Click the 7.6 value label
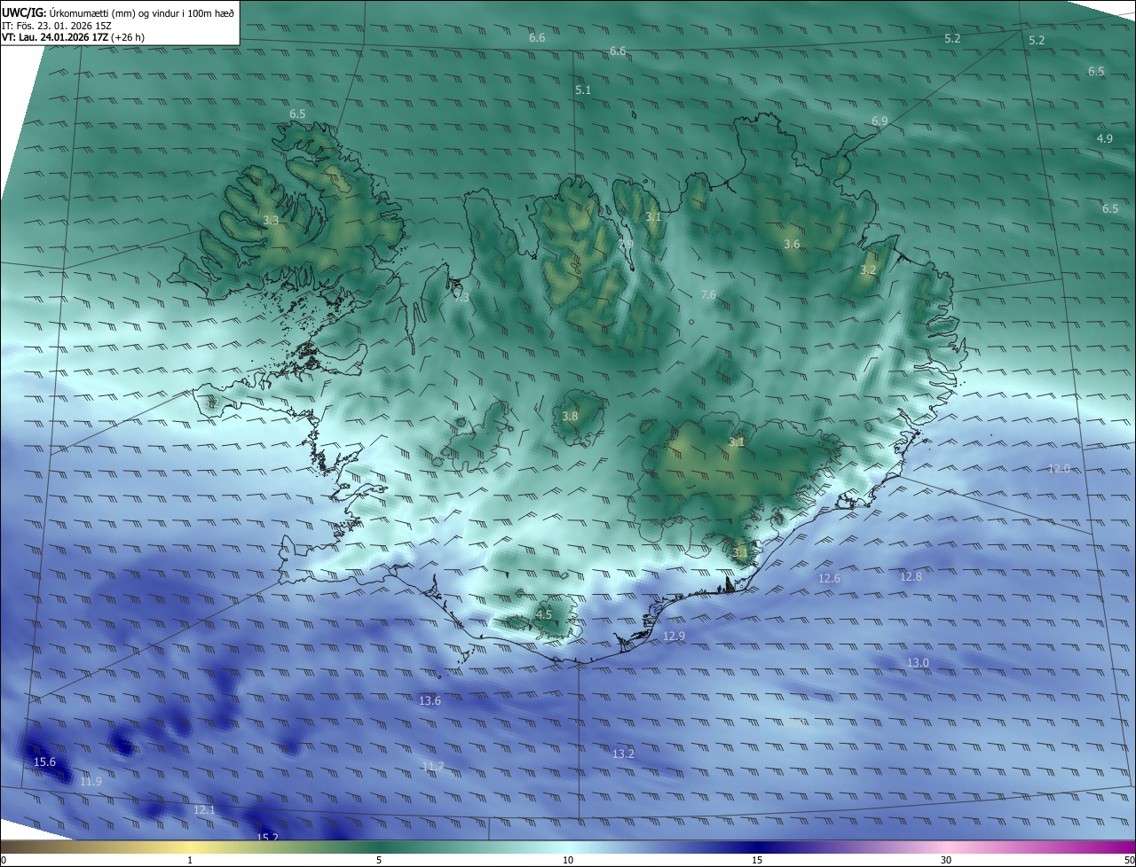The image size is (1136, 867). pyautogui.click(x=708, y=295)
